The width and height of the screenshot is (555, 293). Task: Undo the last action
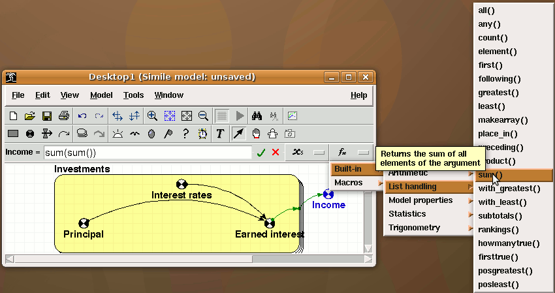[x=82, y=116]
